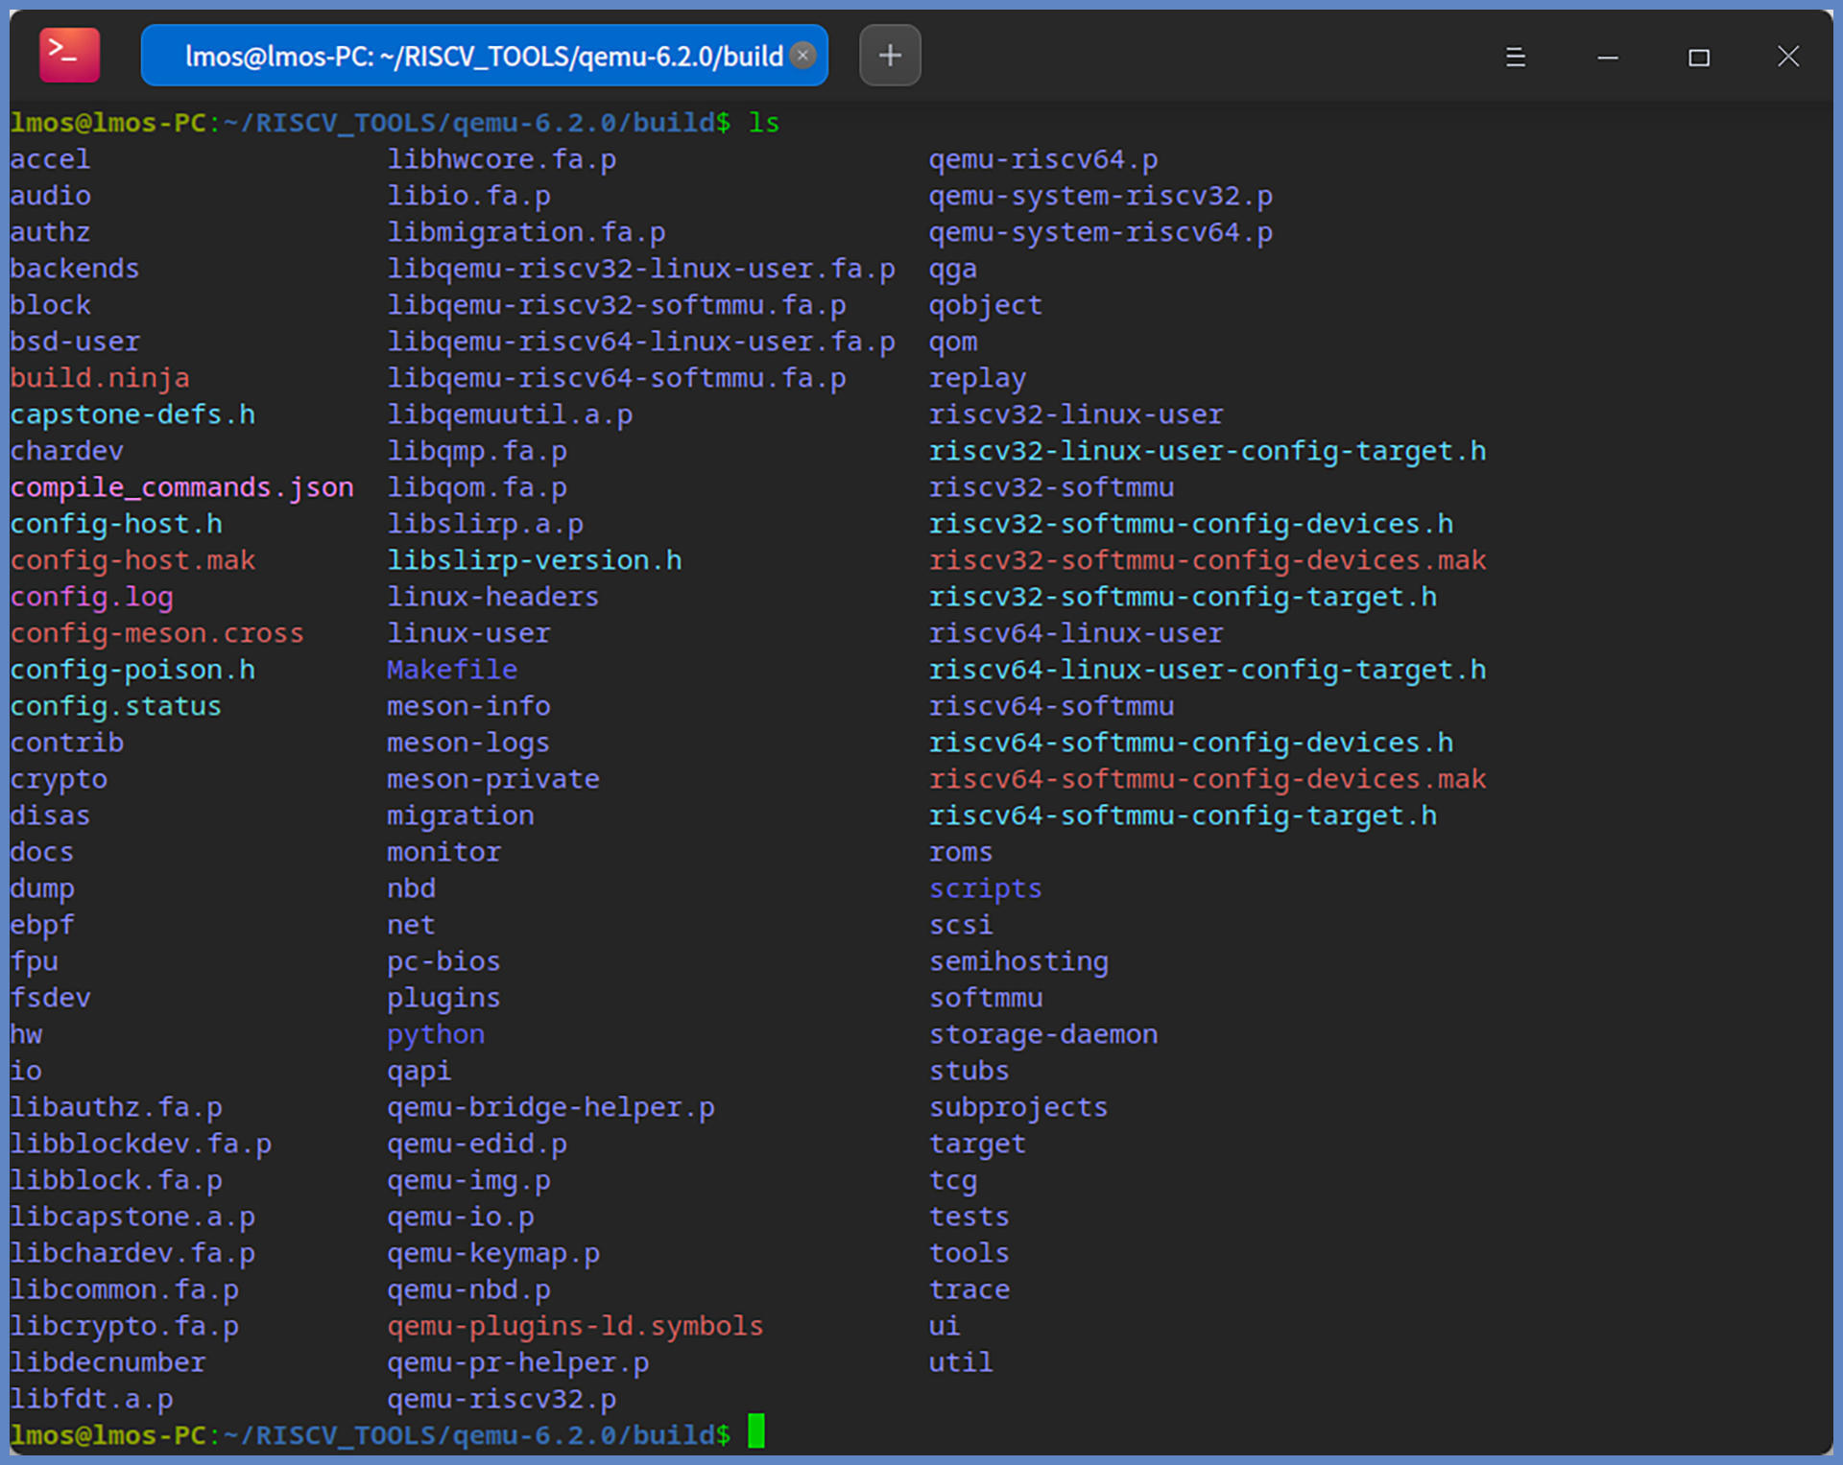Screen dimensions: 1843x1465
Task: Click the qemu-system-riscv64.p entry
Action: coord(1100,232)
